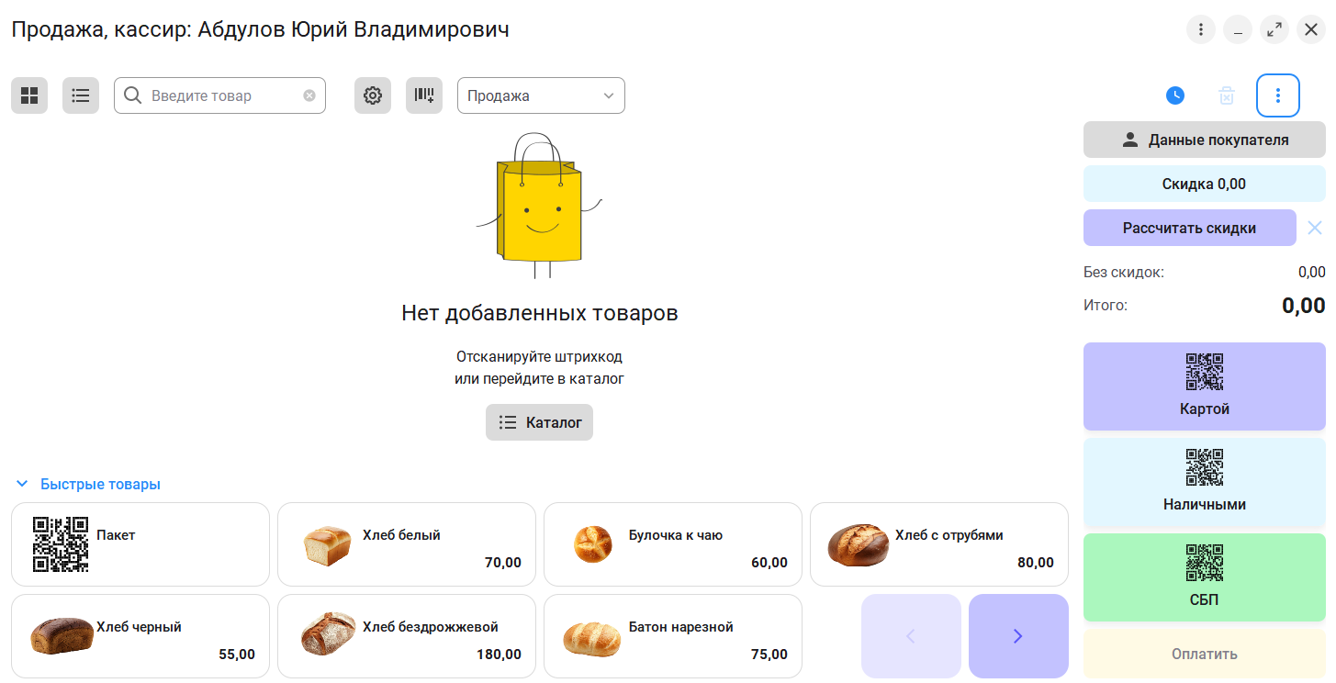Collapse the Быстрые товары section
Image resolution: width=1336 pixels, height=683 pixels.
pyautogui.click(x=23, y=484)
